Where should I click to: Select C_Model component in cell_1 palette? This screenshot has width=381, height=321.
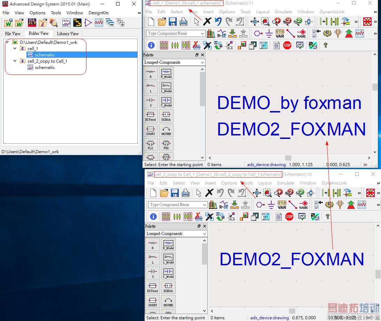pyautogui.click(x=166, y=102)
